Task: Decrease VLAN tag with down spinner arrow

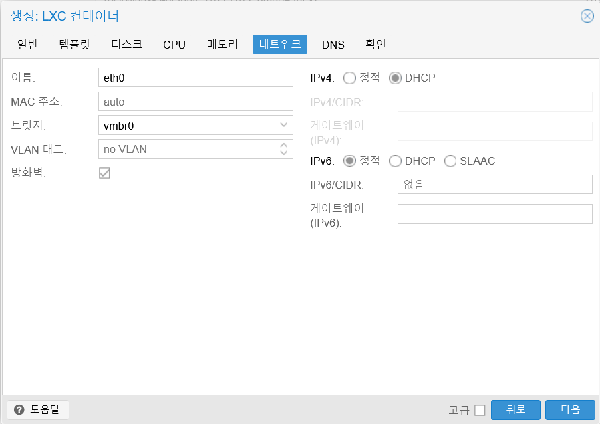Action: (x=283, y=153)
